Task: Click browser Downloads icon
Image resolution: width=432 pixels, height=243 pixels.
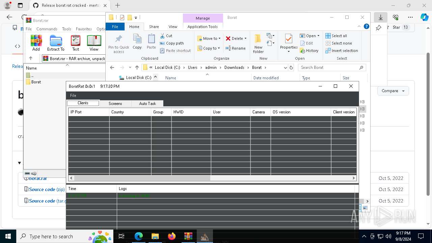Action: [381, 17]
